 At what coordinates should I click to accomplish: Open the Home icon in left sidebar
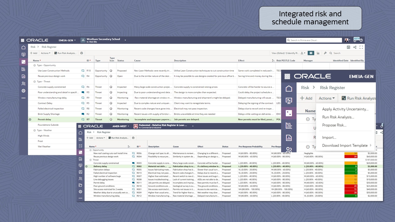23,47
